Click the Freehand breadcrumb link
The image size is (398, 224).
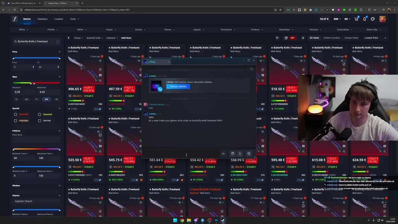click(x=111, y=38)
